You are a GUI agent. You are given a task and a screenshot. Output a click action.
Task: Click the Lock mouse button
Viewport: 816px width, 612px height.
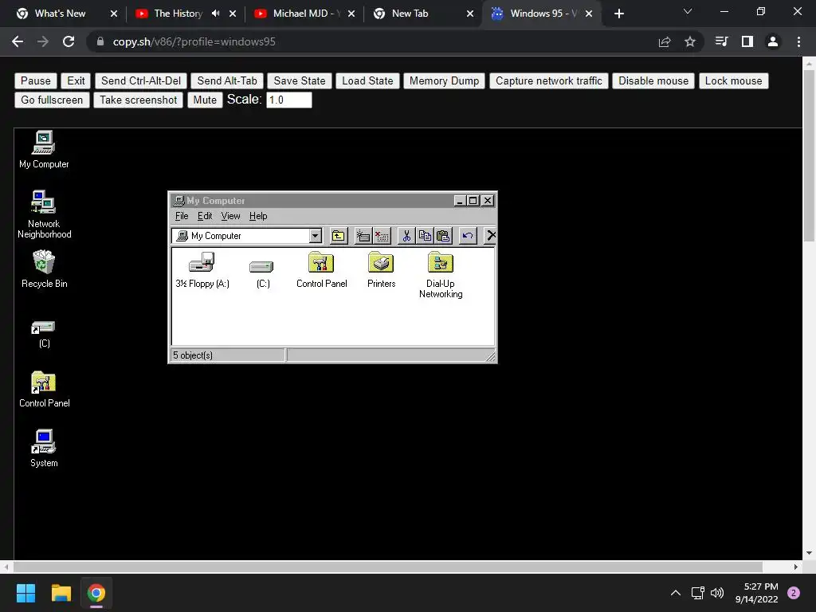[x=733, y=80]
